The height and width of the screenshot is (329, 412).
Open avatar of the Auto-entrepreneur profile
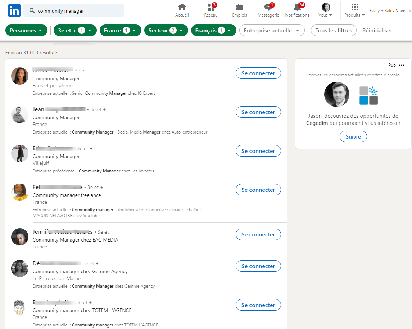[x=20, y=114]
